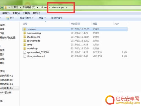This screenshot has height=106, width=141.
Task: Sort by the 大小 column header
Action: tap(117, 23)
